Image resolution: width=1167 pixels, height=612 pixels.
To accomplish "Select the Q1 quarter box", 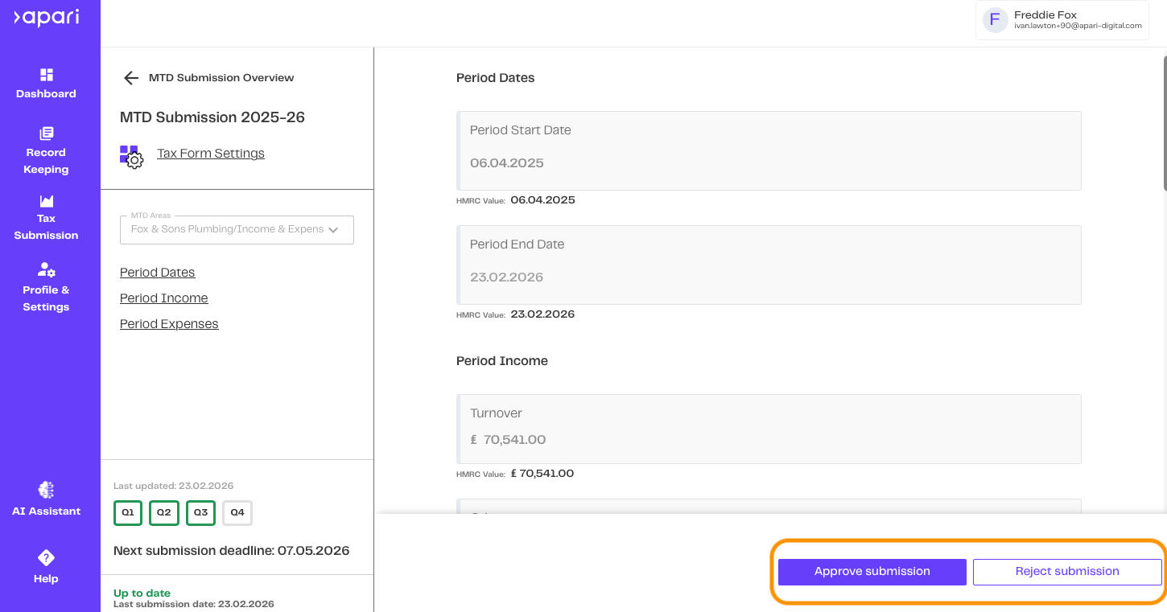I will (x=128, y=513).
